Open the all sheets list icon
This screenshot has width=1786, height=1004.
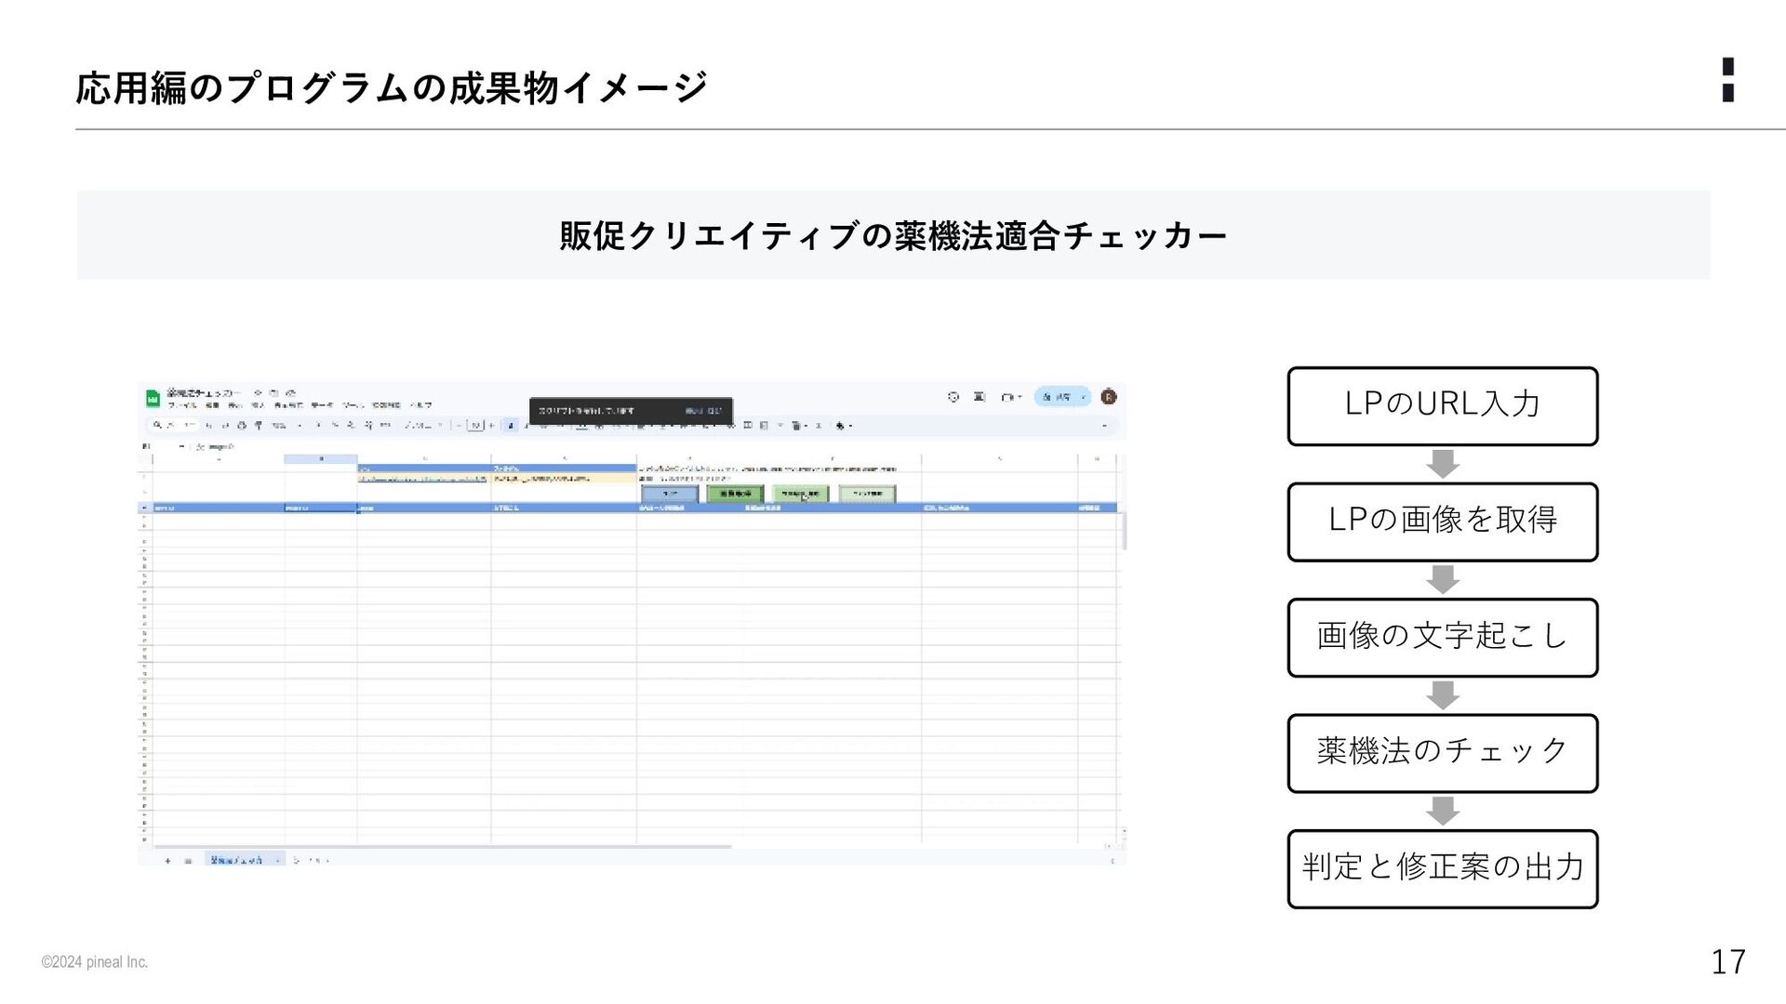tap(188, 861)
